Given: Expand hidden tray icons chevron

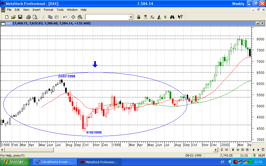Looking at the screenshot, I should click(x=230, y=162).
